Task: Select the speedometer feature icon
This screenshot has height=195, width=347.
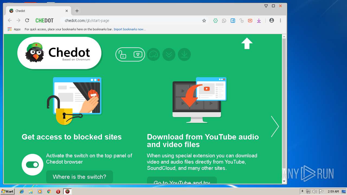Action: coord(153,54)
